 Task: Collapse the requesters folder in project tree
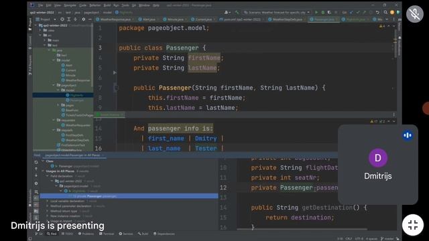[54, 120]
